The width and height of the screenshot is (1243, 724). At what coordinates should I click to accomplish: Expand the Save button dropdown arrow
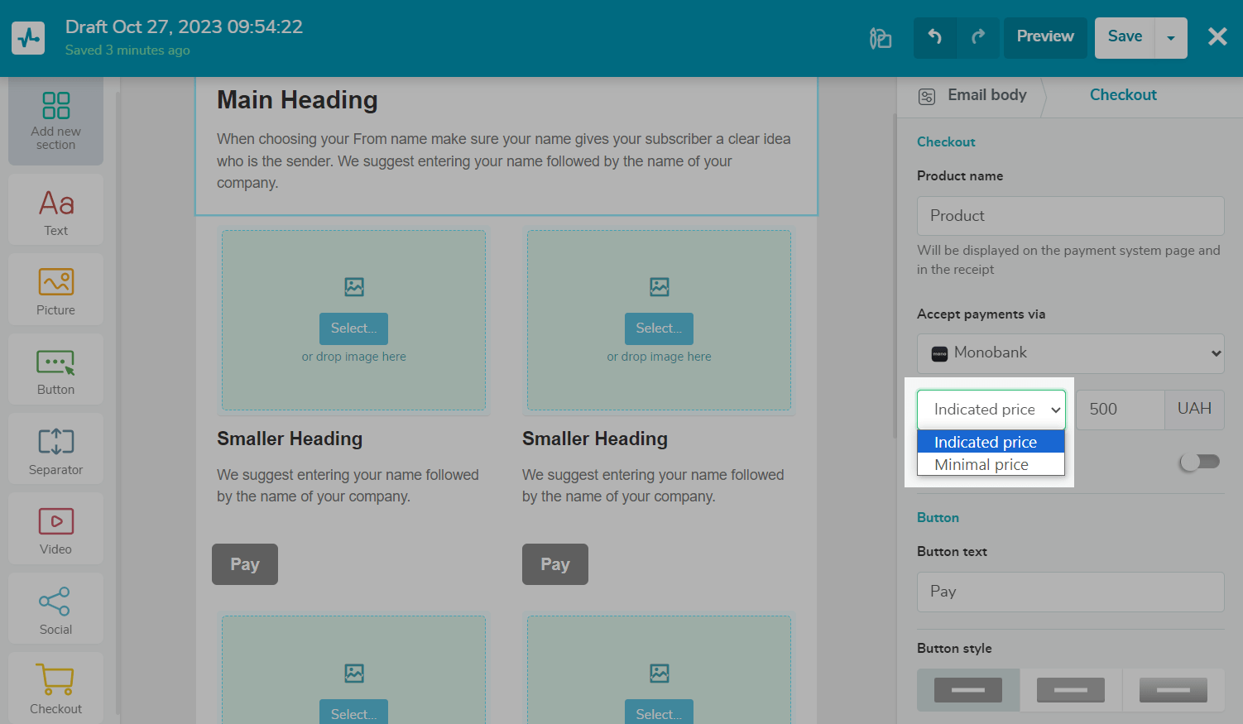coord(1170,38)
